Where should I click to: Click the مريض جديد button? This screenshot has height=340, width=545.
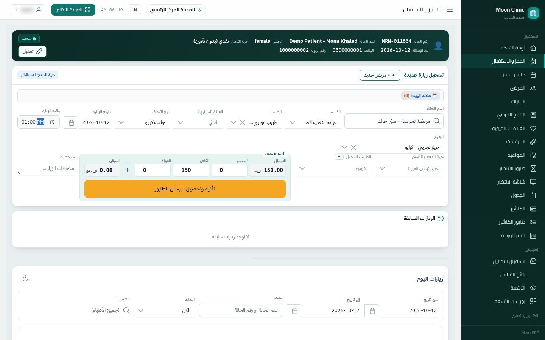[x=380, y=75]
